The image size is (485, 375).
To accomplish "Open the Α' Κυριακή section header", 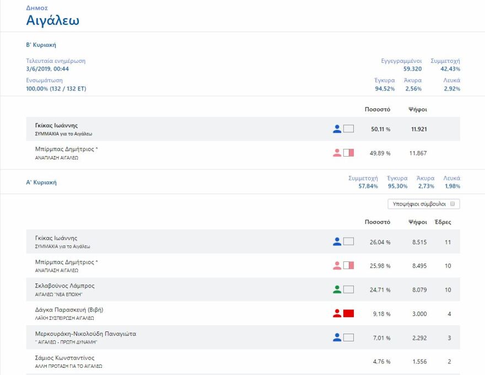I will (x=41, y=182).
